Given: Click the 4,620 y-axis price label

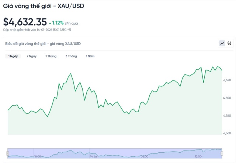Looking at the screenshot, I should [227, 80].
